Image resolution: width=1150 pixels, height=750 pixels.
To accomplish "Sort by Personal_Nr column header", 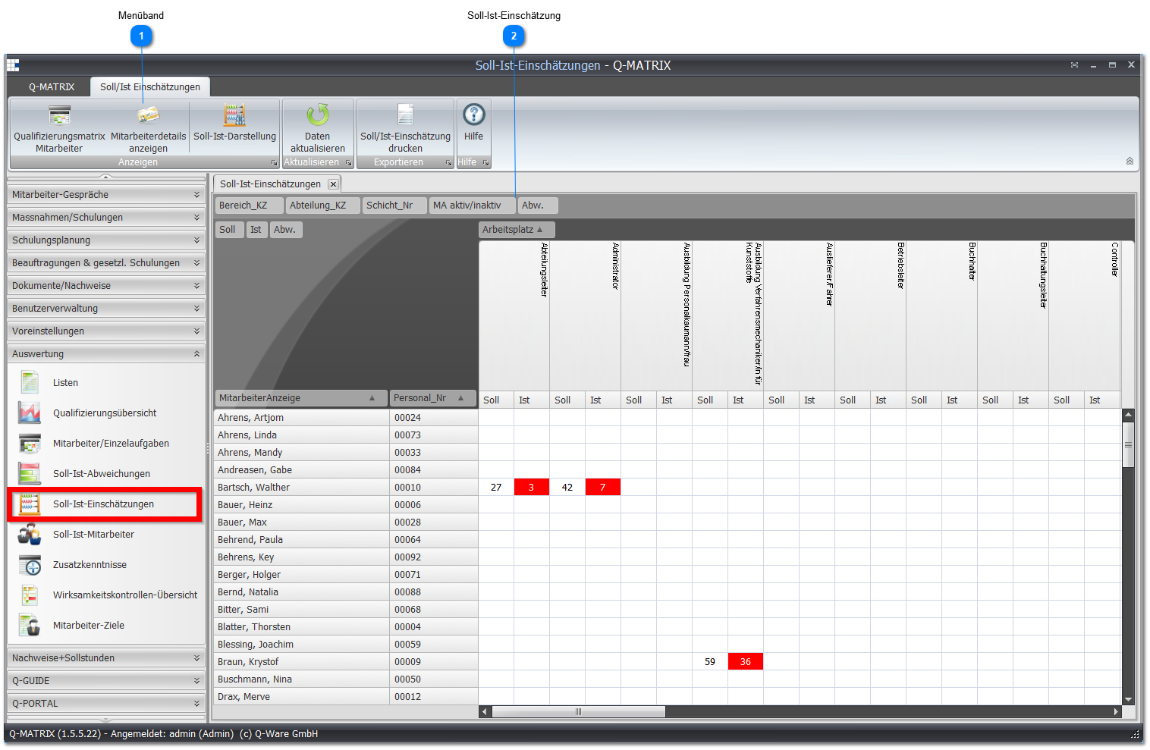I will (432, 398).
